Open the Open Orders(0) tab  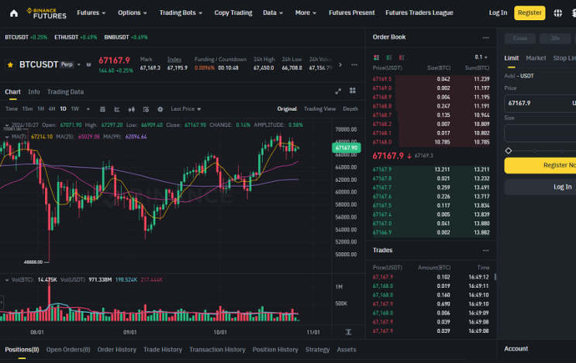click(x=68, y=350)
